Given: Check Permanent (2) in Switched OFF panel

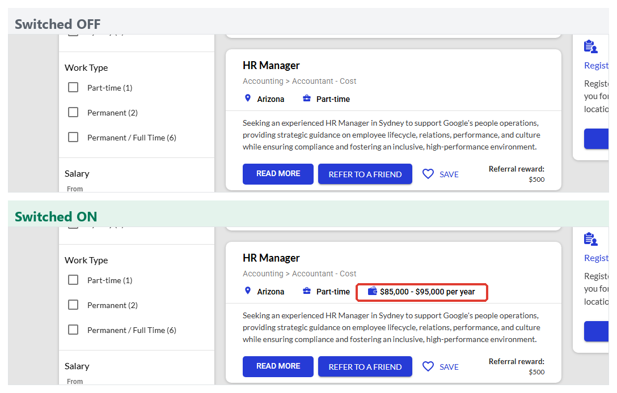Looking at the screenshot, I should [73, 112].
